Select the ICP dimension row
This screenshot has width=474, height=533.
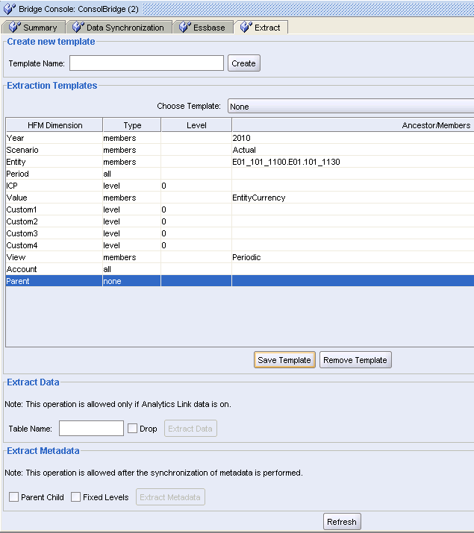coord(240,186)
